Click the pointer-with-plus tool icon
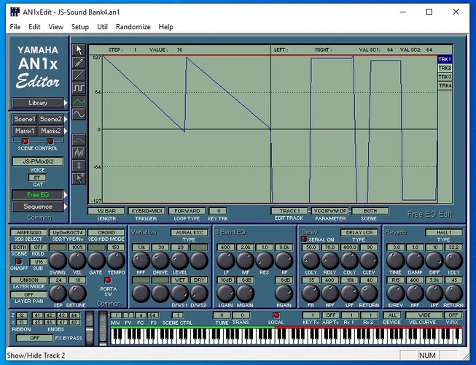This screenshot has height=365, width=476. click(79, 179)
